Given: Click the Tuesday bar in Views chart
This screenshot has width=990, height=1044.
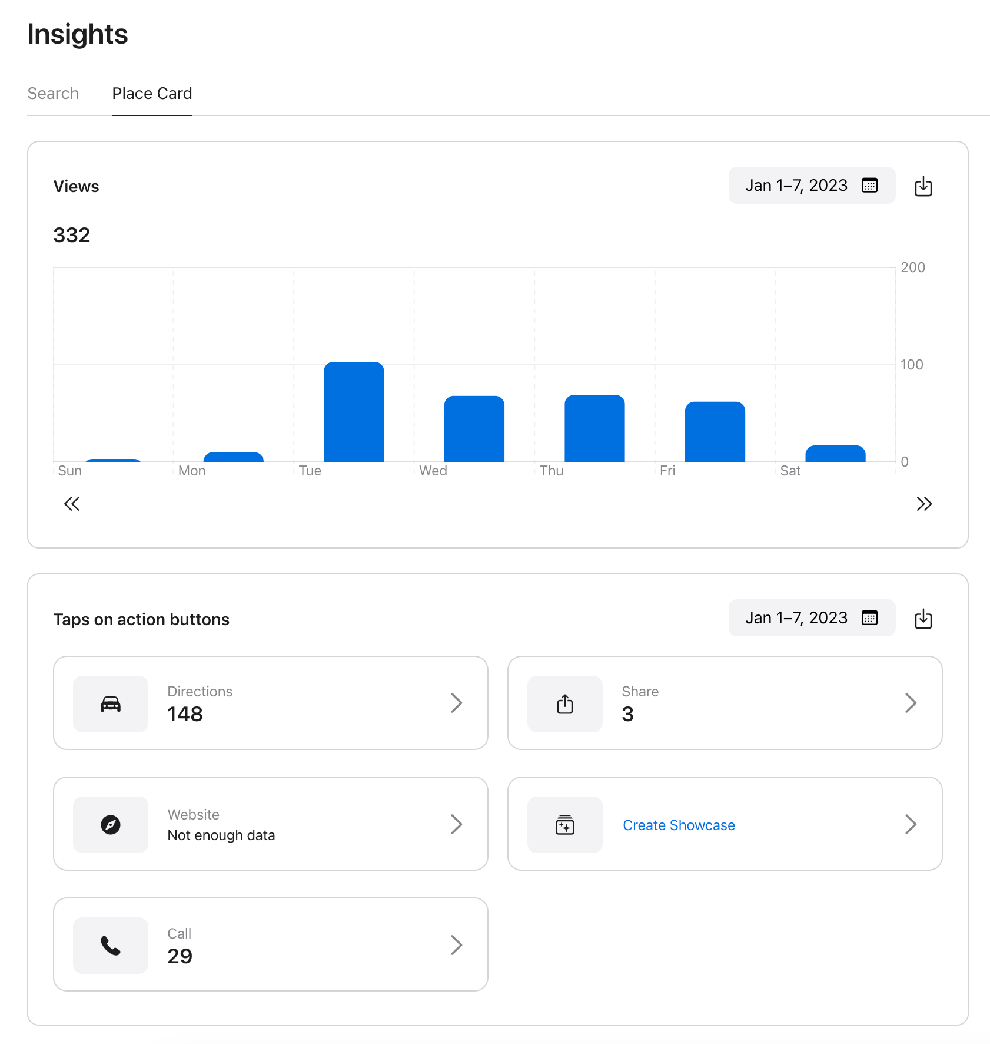Looking at the screenshot, I should (x=354, y=412).
